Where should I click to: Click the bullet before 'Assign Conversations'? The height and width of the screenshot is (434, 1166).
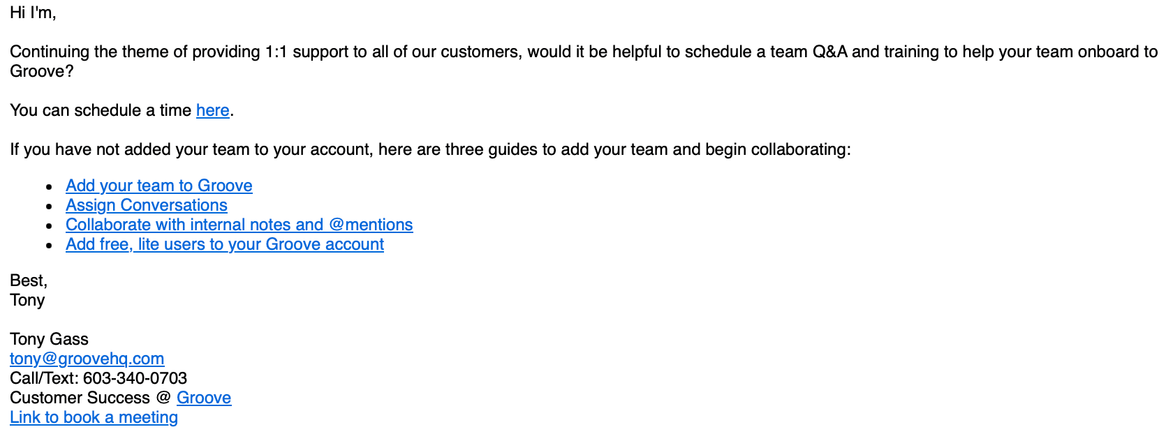[50, 207]
